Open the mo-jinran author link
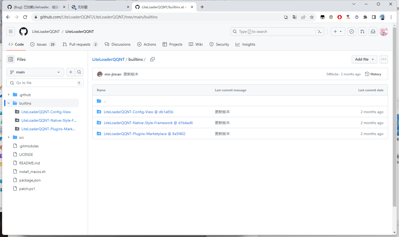 pyautogui.click(x=113, y=74)
